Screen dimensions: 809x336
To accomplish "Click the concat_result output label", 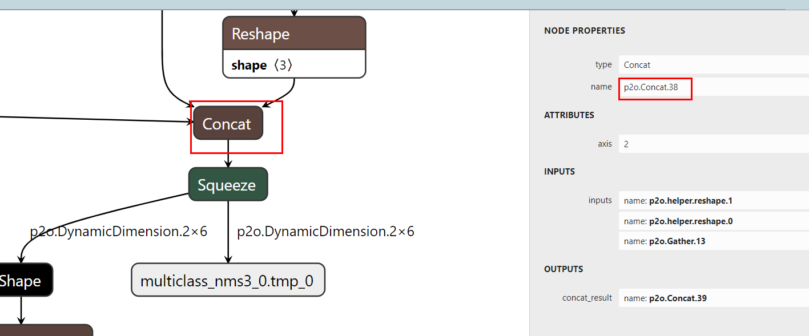I will tap(587, 298).
